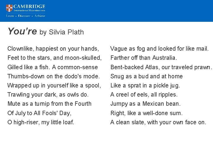Screen dimensions: 213x159
Task: Click the "Thumbs-down on the dodo's mode" line
Action: tap(54, 76)
